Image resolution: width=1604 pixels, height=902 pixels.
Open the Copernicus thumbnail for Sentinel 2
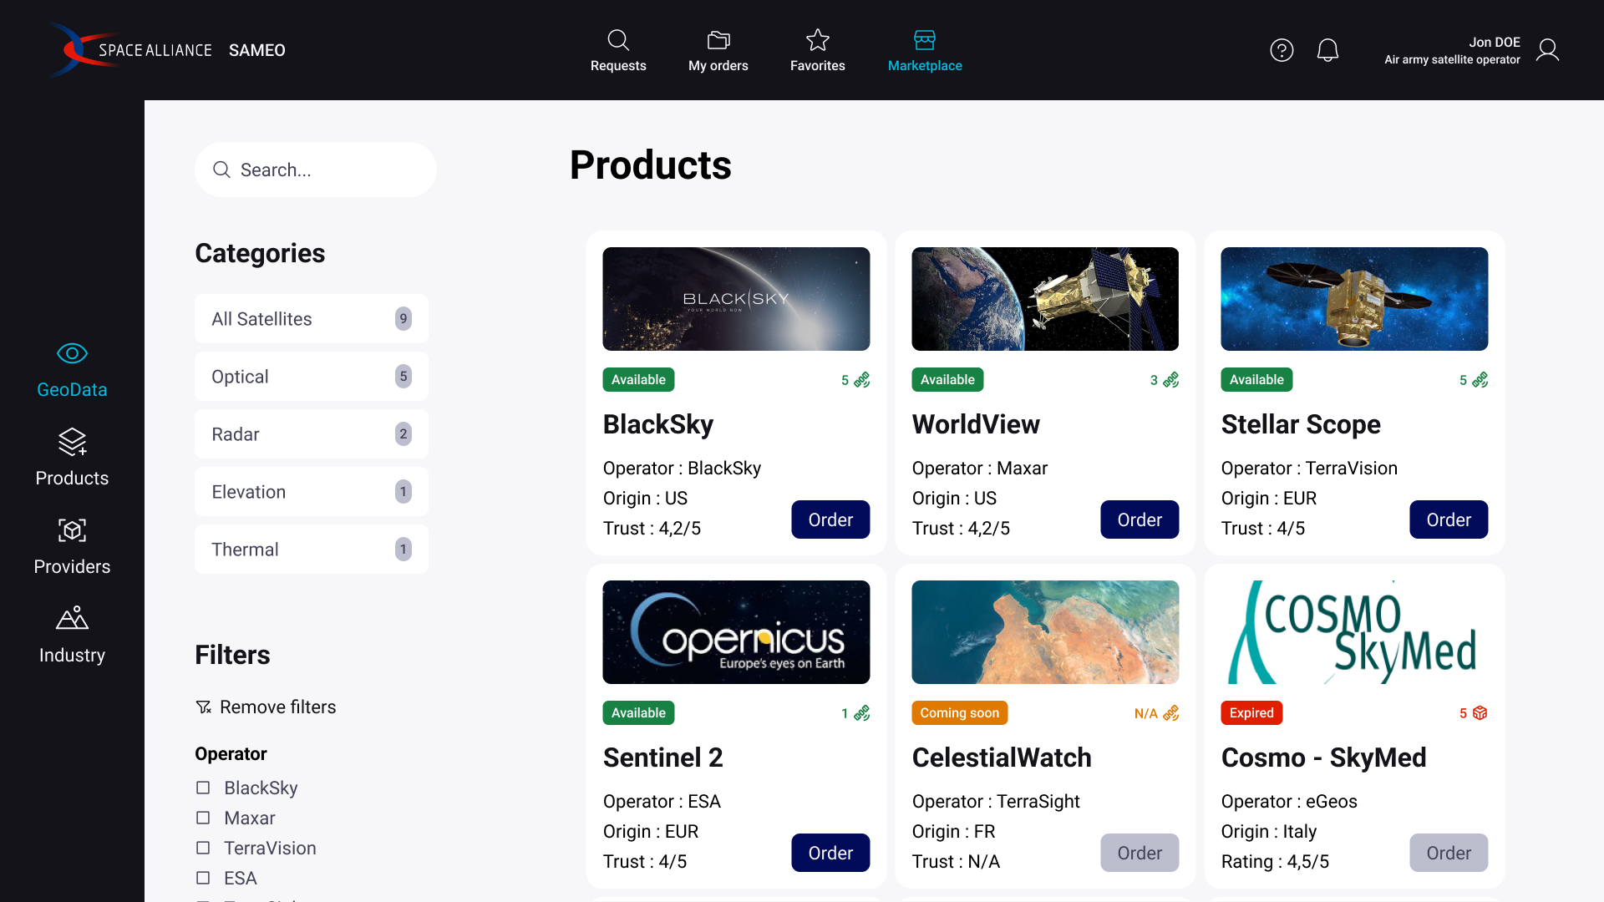pyautogui.click(x=736, y=632)
